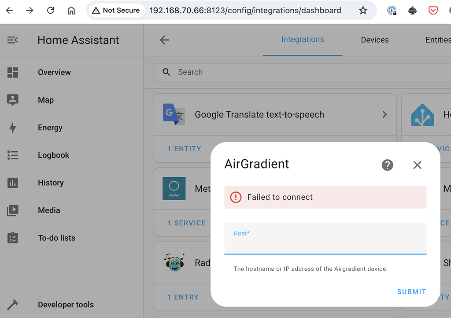The image size is (451, 318).
Task: View the History panel
Action: point(51,183)
